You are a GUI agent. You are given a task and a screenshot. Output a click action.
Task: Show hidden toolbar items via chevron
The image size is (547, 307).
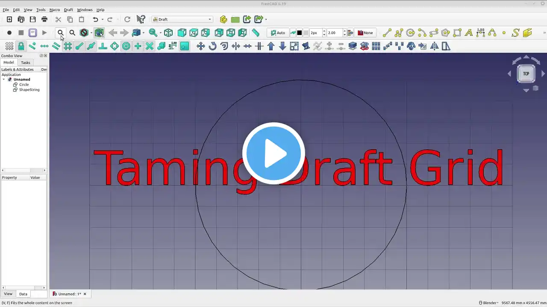(544, 32)
